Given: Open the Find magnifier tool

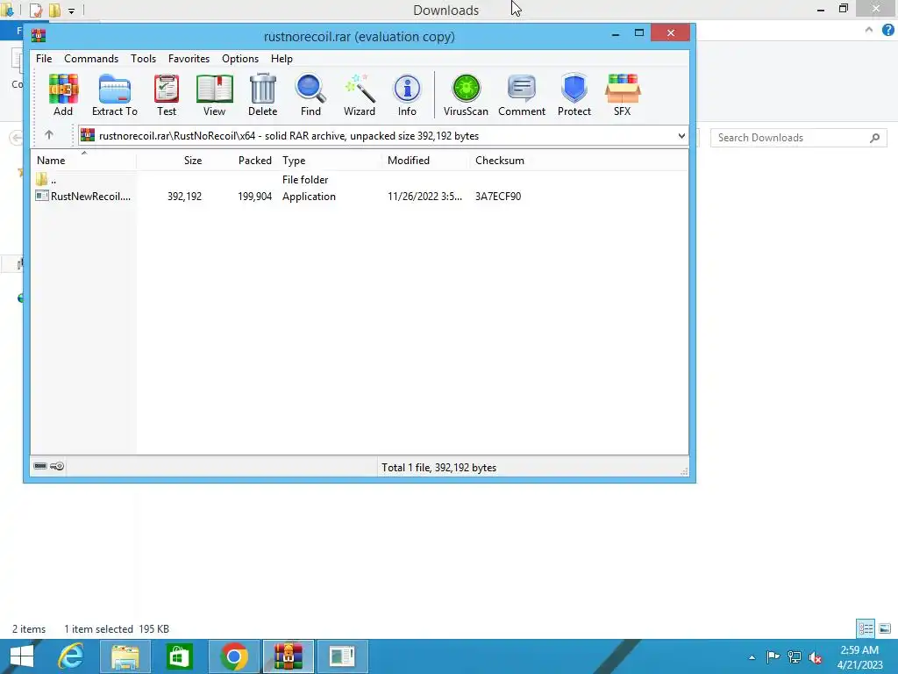Looking at the screenshot, I should (x=310, y=95).
